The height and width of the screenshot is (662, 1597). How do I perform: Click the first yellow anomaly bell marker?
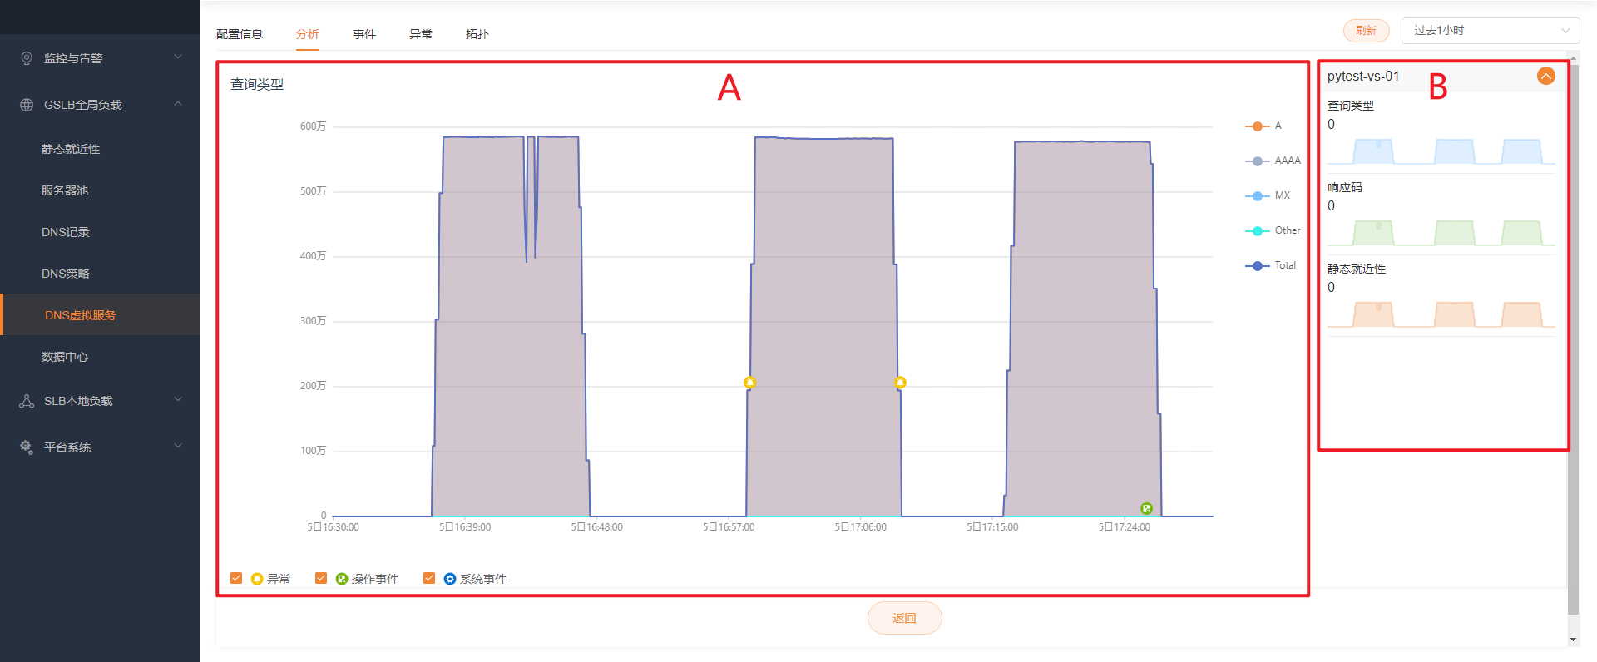[x=749, y=383]
